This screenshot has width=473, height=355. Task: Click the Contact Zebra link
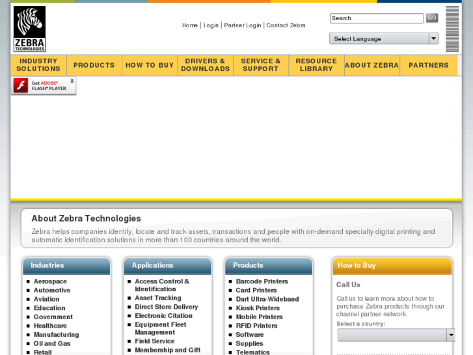[x=286, y=25]
